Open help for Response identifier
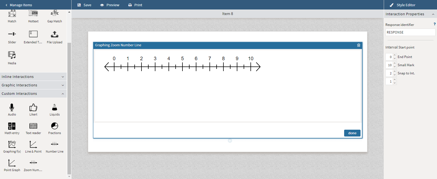The width and height of the screenshot is (437, 179). pyautogui.click(x=435, y=24)
